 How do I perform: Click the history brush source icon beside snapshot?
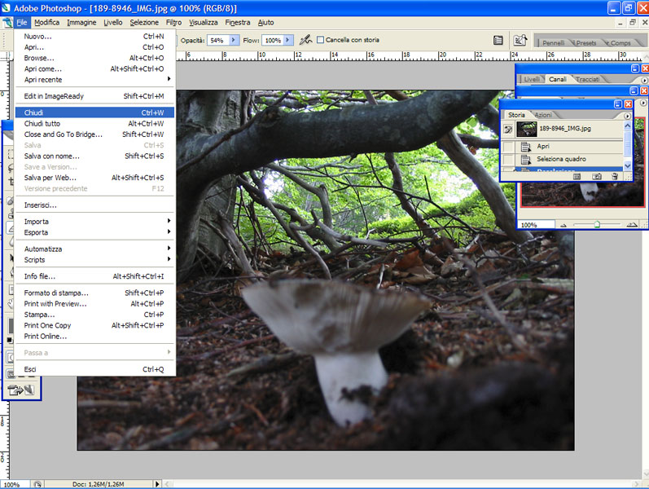[508, 129]
